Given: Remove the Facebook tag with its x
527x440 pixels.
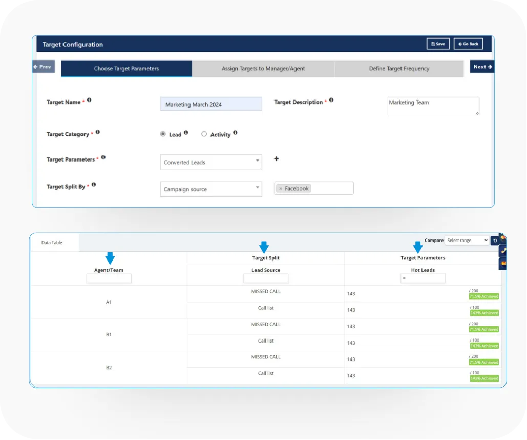Looking at the screenshot, I should pyautogui.click(x=281, y=189).
